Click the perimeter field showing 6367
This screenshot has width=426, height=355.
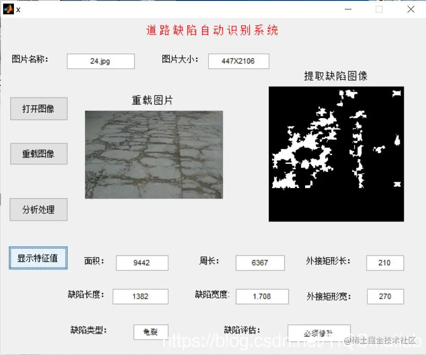point(260,263)
